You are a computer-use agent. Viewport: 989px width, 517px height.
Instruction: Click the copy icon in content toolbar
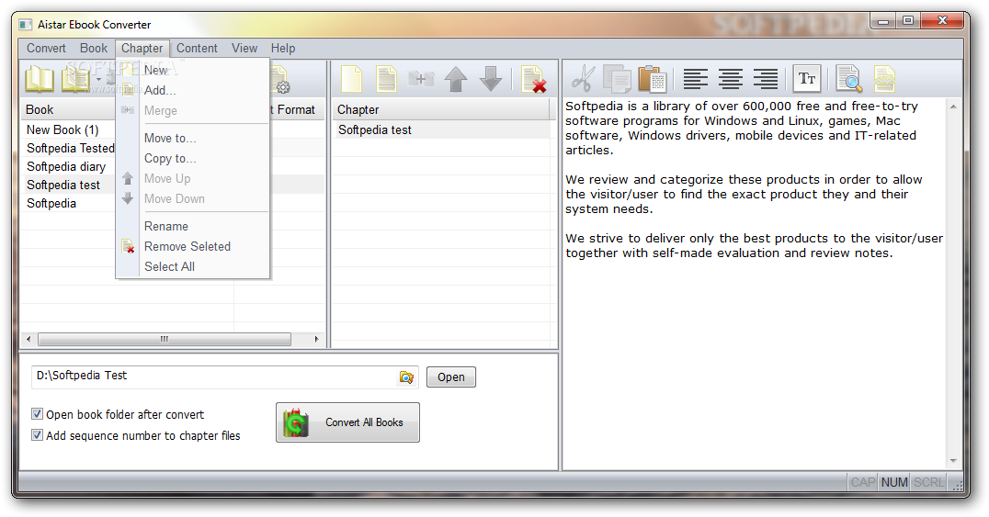coord(617,79)
